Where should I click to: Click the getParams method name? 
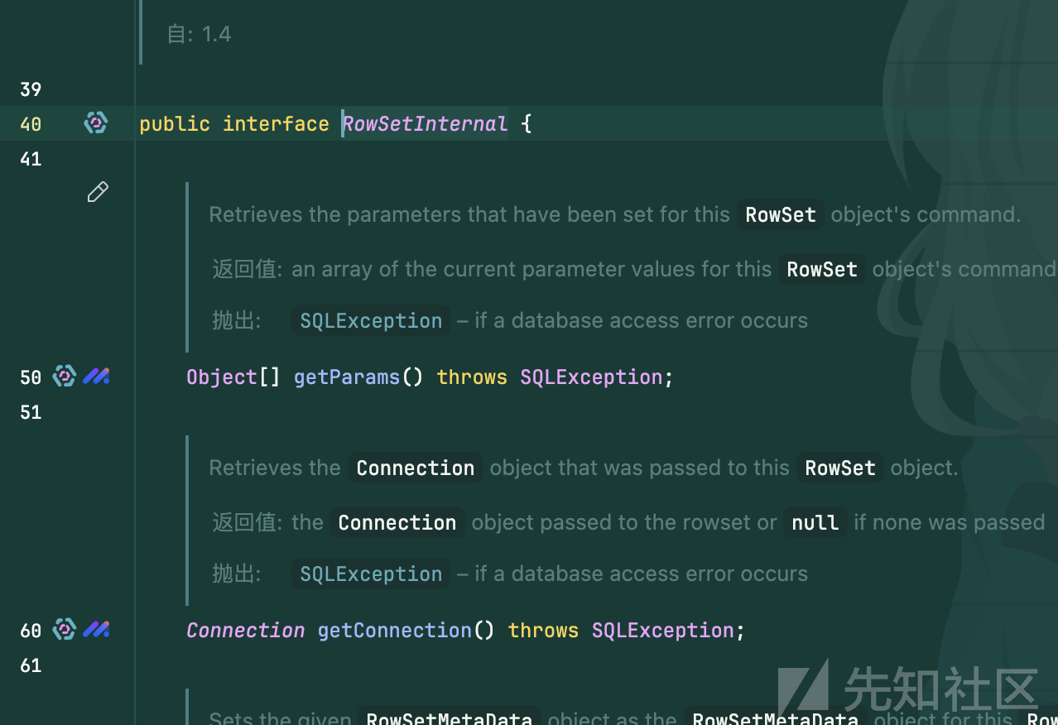click(x=347, y=377)
